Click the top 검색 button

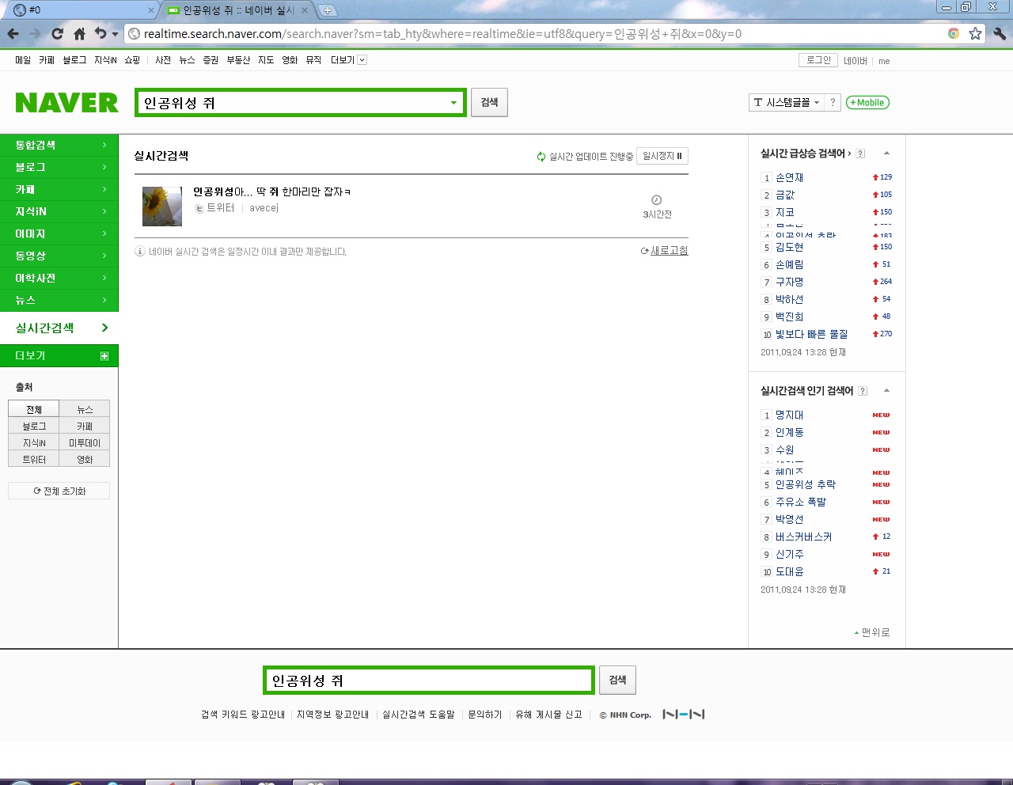tap(489, 102)
